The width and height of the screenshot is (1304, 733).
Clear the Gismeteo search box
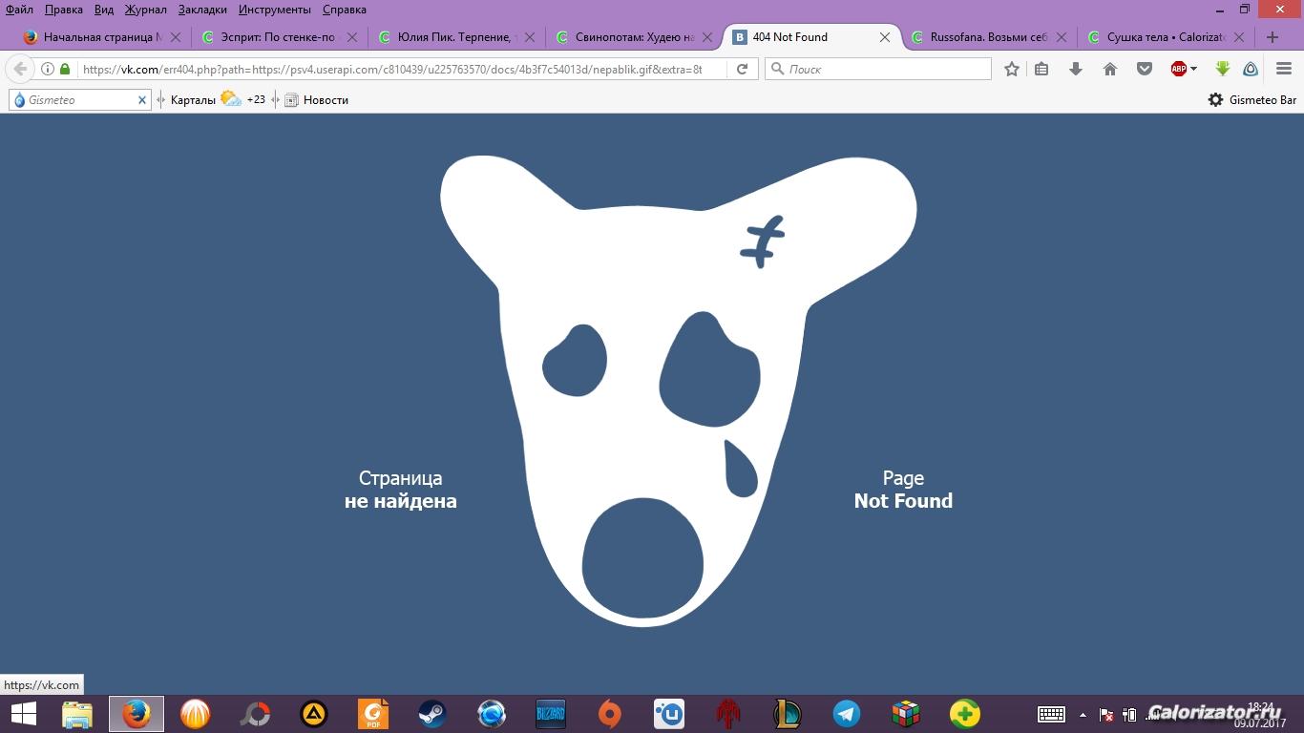tap(142, 99)
